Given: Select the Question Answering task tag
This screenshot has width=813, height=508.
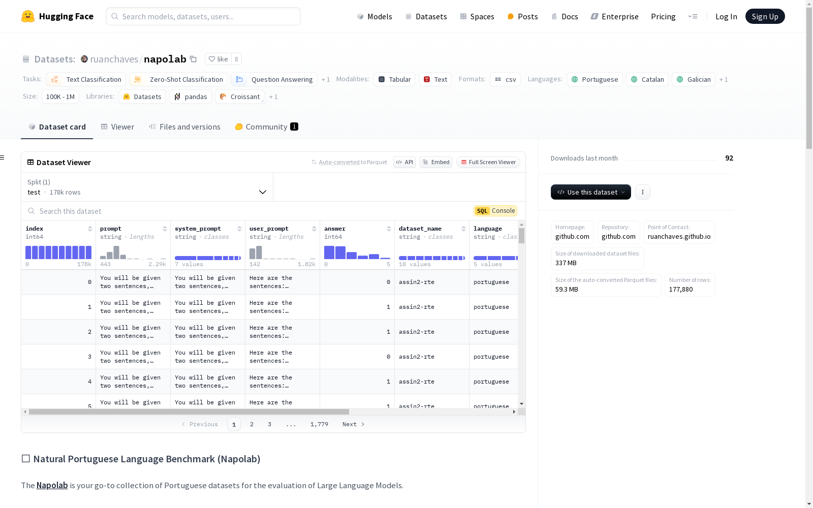Looking at the screenshot, I should [274, 79].
